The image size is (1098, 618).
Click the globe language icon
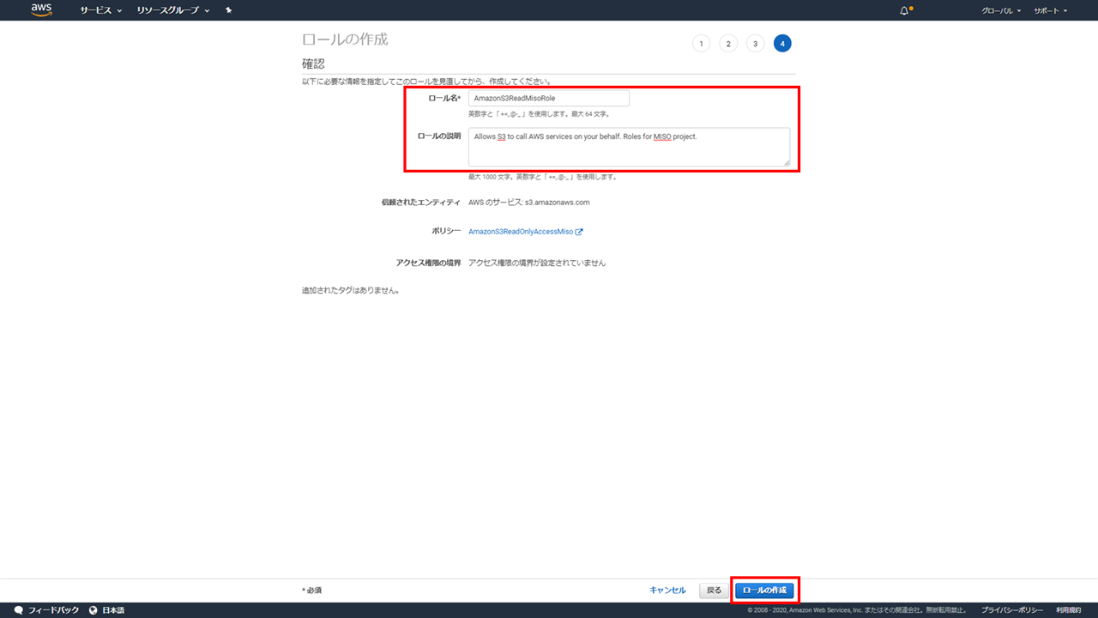pyautogui.click(x=94, y=610)
